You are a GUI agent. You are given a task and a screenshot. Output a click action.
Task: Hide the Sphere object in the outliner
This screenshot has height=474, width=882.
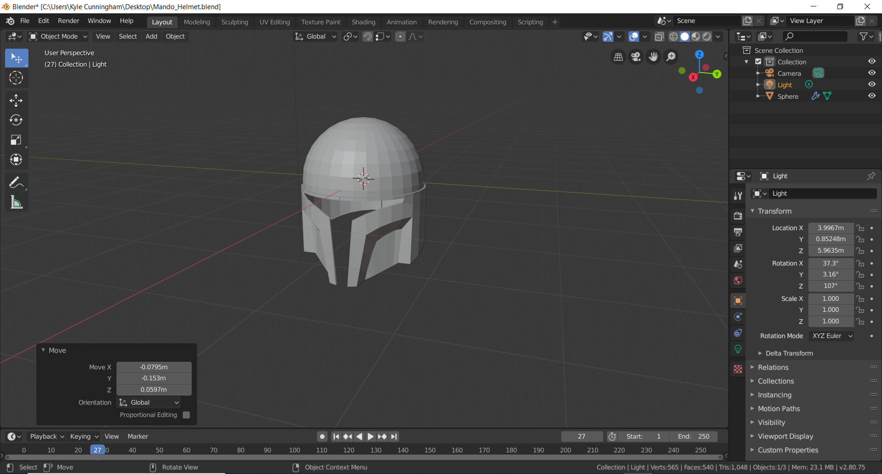872,96
